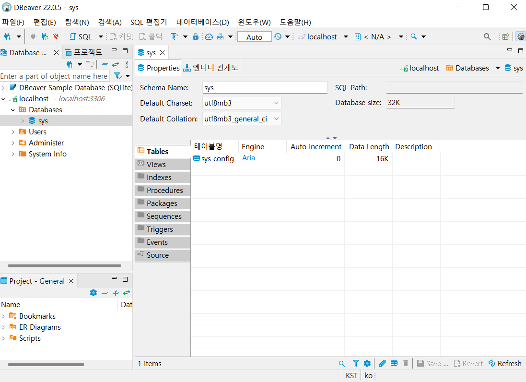This screenshot has width=526, height=382.
Task: Close the sys editor tab
Action: click(163, 53)
